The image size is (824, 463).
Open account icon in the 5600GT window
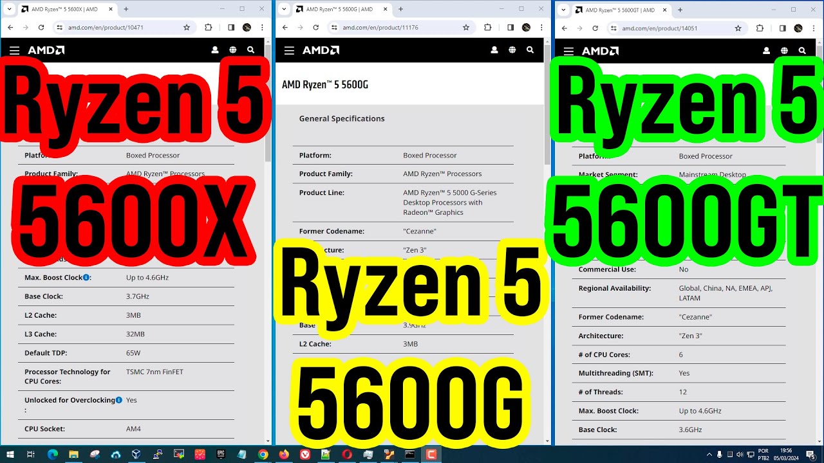(x=766, y=51)
